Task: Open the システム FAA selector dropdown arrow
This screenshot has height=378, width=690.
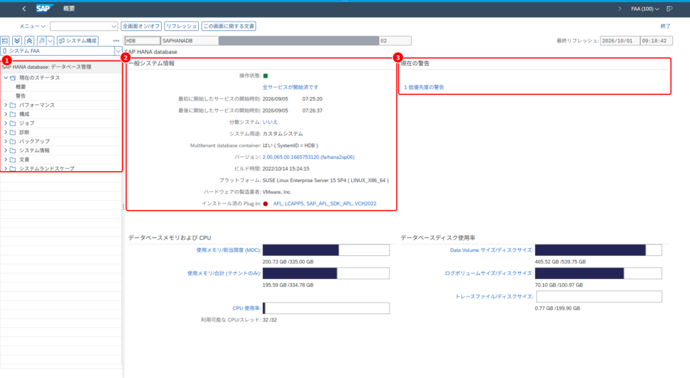Action: click(x=118, y=51)
